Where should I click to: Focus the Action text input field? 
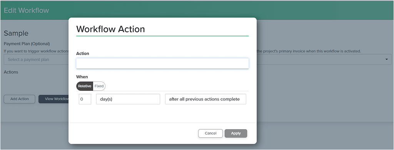(x=162, y=63)
